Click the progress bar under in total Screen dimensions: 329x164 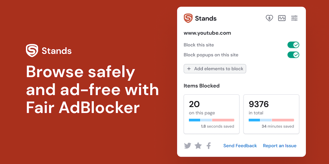pyautogui.click(x=271, y=120)
